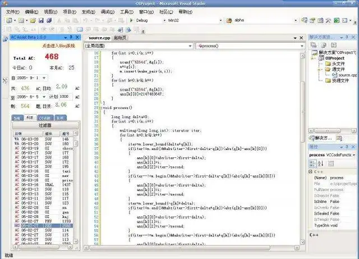This screenshot has width=359, height=259.
Task: Click the New Project toolbar icon
Action: tap(9, 20)
